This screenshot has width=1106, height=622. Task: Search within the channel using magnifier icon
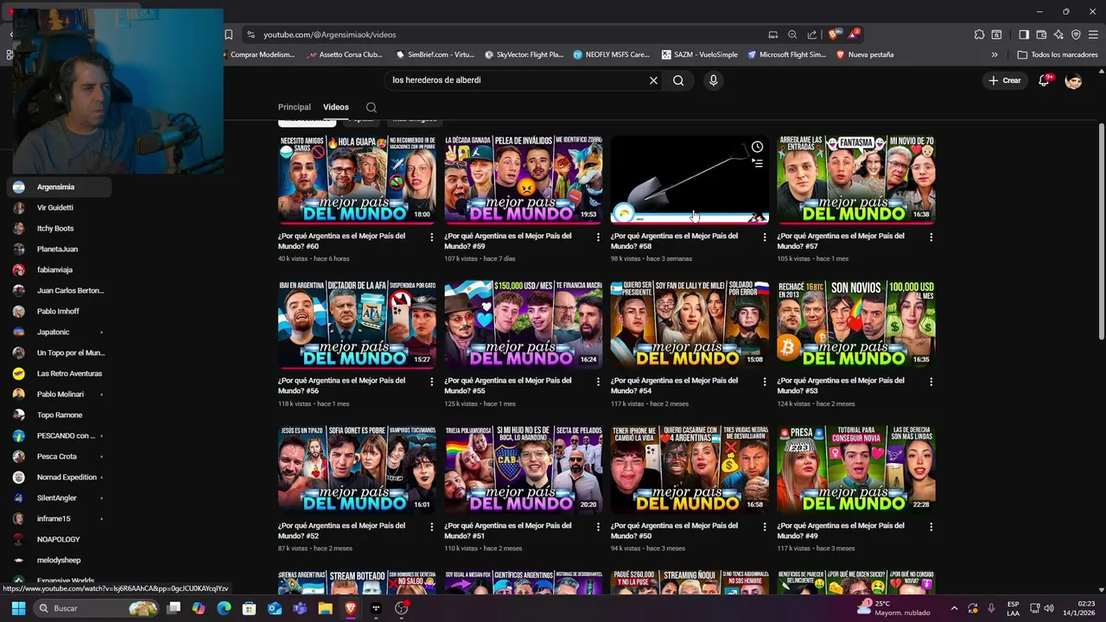tap(371, 107)
